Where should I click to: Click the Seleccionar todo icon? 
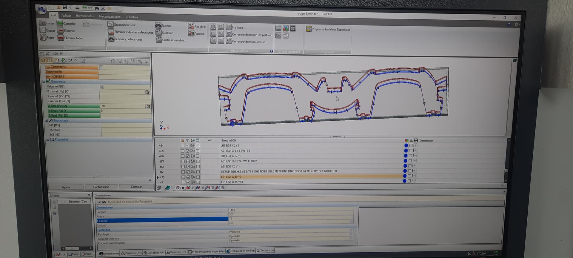coord(110,24)
